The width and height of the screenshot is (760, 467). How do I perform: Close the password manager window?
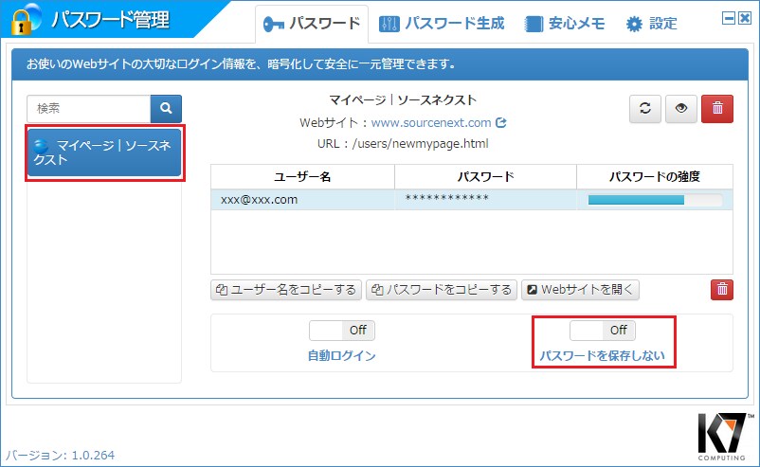(x=745, y=18)
